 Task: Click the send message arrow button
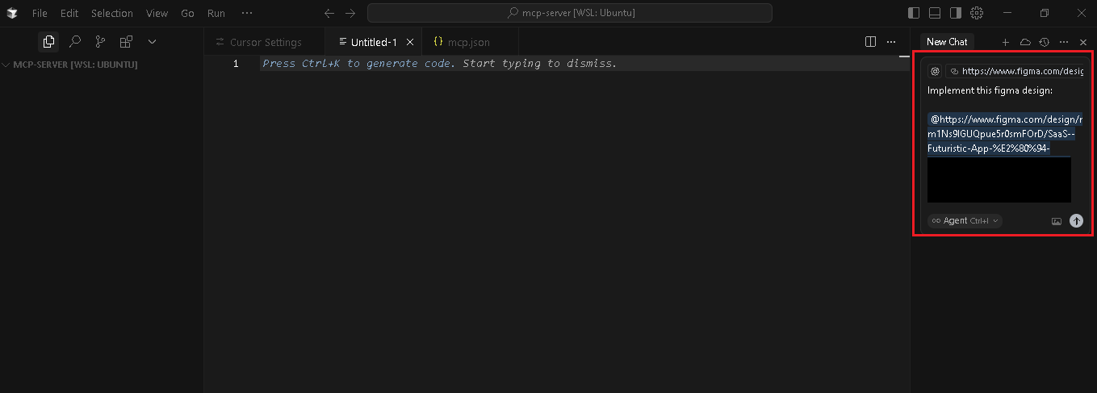(1076, 220)
